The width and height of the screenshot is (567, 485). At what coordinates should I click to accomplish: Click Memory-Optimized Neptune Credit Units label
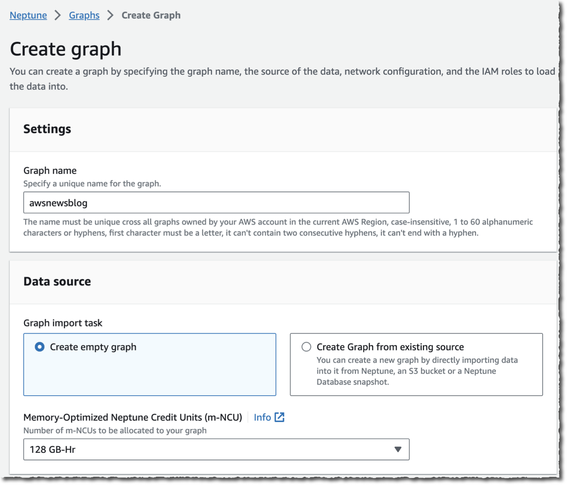tap(133, 417)
